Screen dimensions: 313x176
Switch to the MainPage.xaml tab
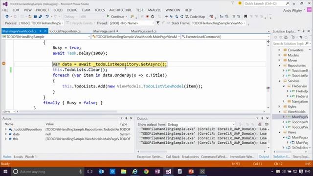pos(104,31)
